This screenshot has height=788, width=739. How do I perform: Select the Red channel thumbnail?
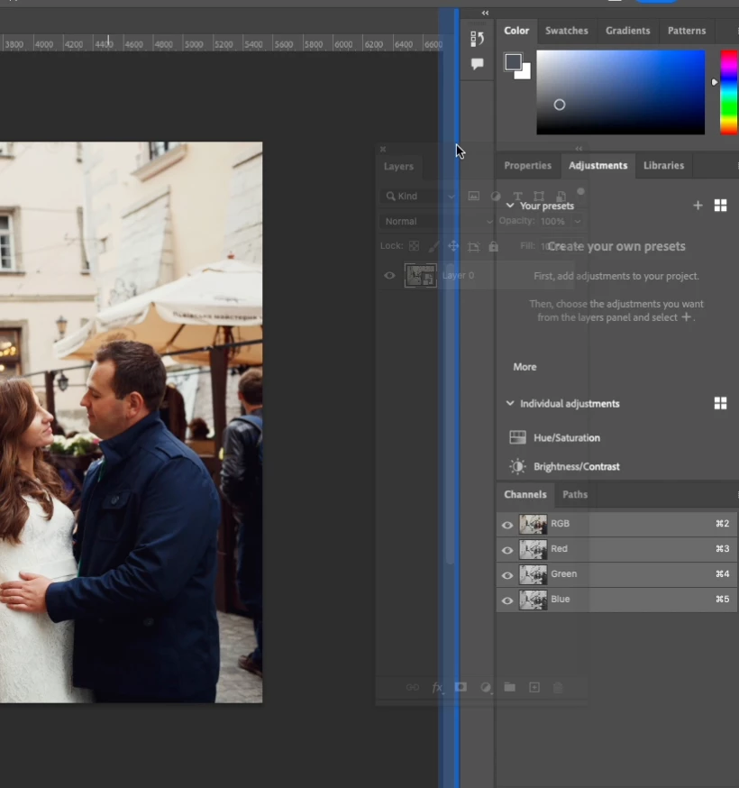pos(533,549)
